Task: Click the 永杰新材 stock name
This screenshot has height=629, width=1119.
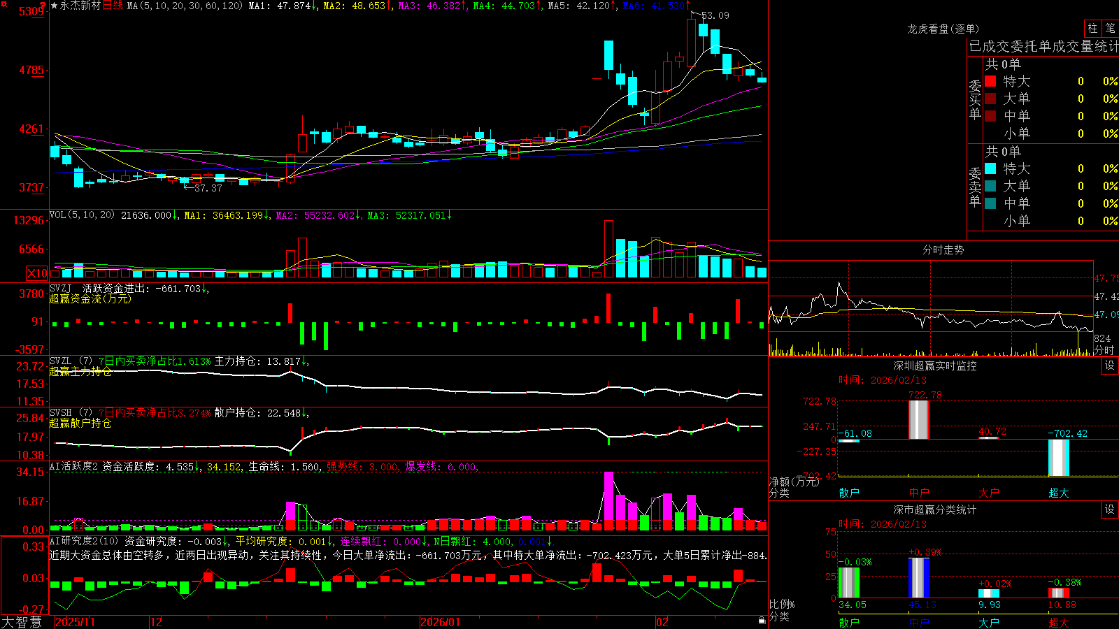Action: click(x=80, y=6)
